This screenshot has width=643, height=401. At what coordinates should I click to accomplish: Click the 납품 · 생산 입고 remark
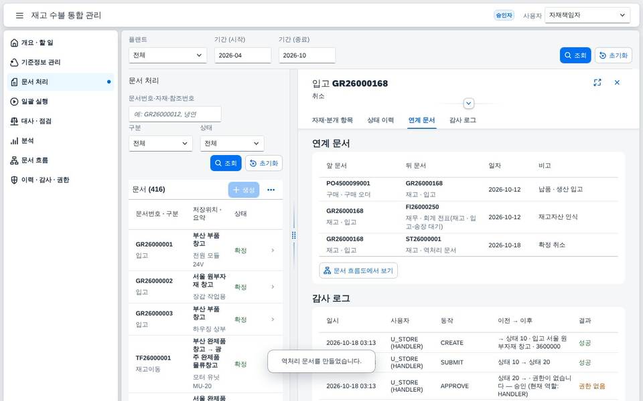click(561, 189)
